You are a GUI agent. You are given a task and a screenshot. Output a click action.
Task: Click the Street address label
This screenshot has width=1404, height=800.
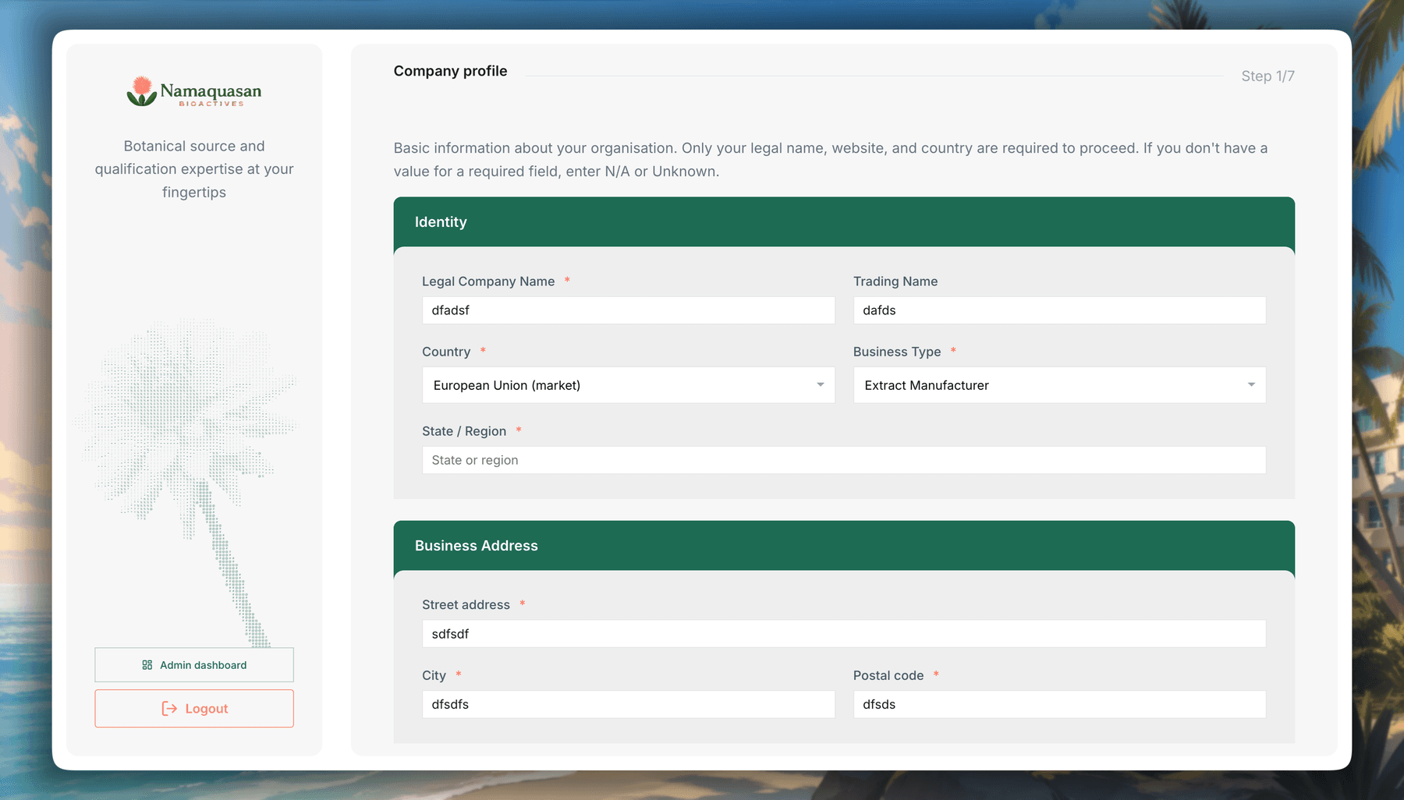coord(466,605)
